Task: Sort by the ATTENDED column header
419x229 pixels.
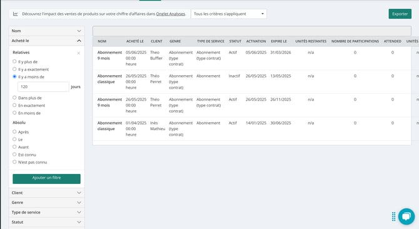Action: pyautogui.click(x=393, y=41)
